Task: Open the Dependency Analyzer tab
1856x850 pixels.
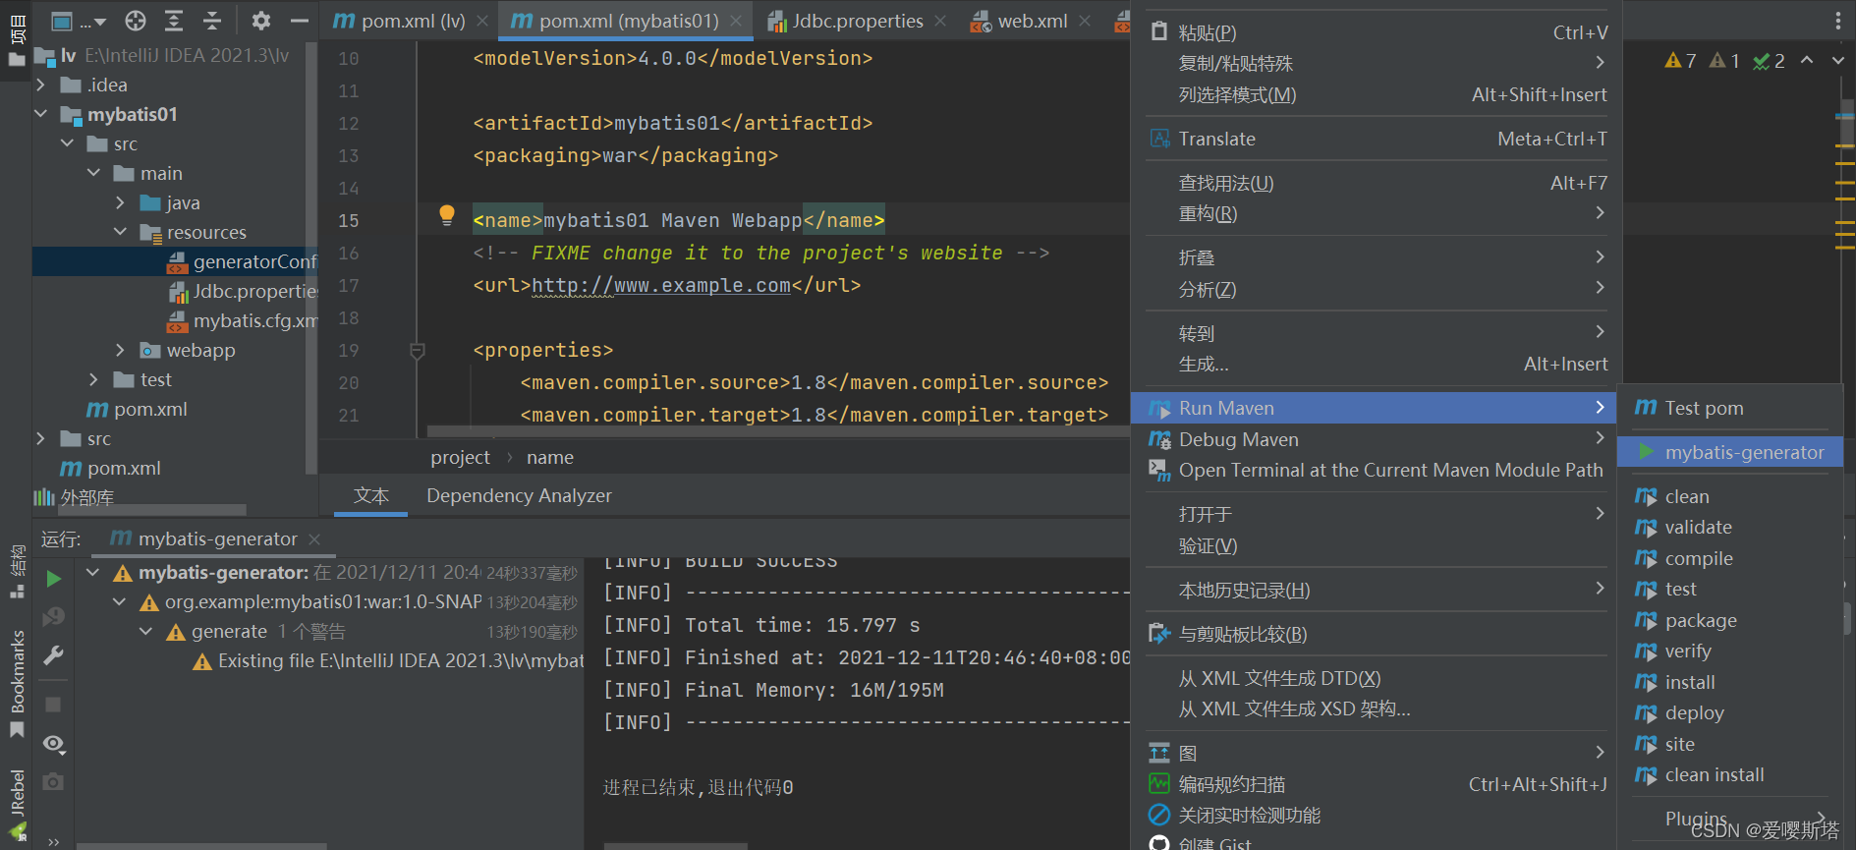Action: (519, 495)
